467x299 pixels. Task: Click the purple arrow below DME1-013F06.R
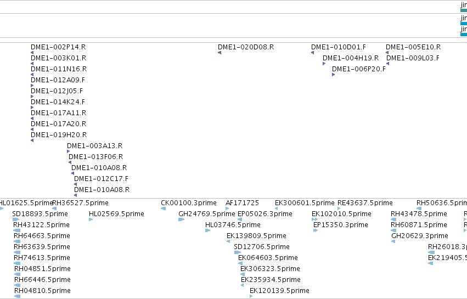click(70, 162)
